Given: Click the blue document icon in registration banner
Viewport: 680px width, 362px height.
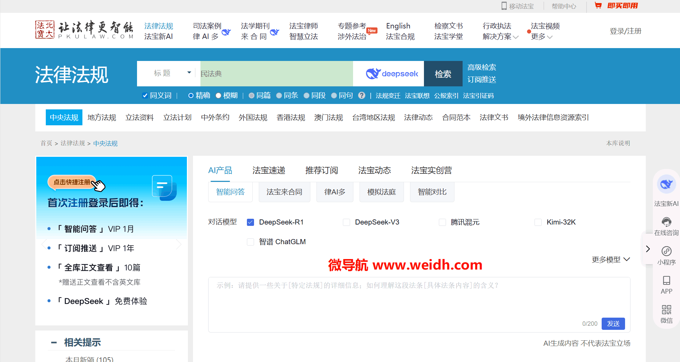Looking at the screenshot, I should point(164,188).
